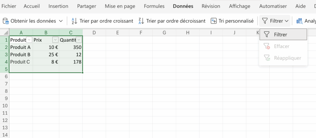The image size is (316, 138).
Task: Click the Analyse icon at ribbon edge
Action: point(299,21)
